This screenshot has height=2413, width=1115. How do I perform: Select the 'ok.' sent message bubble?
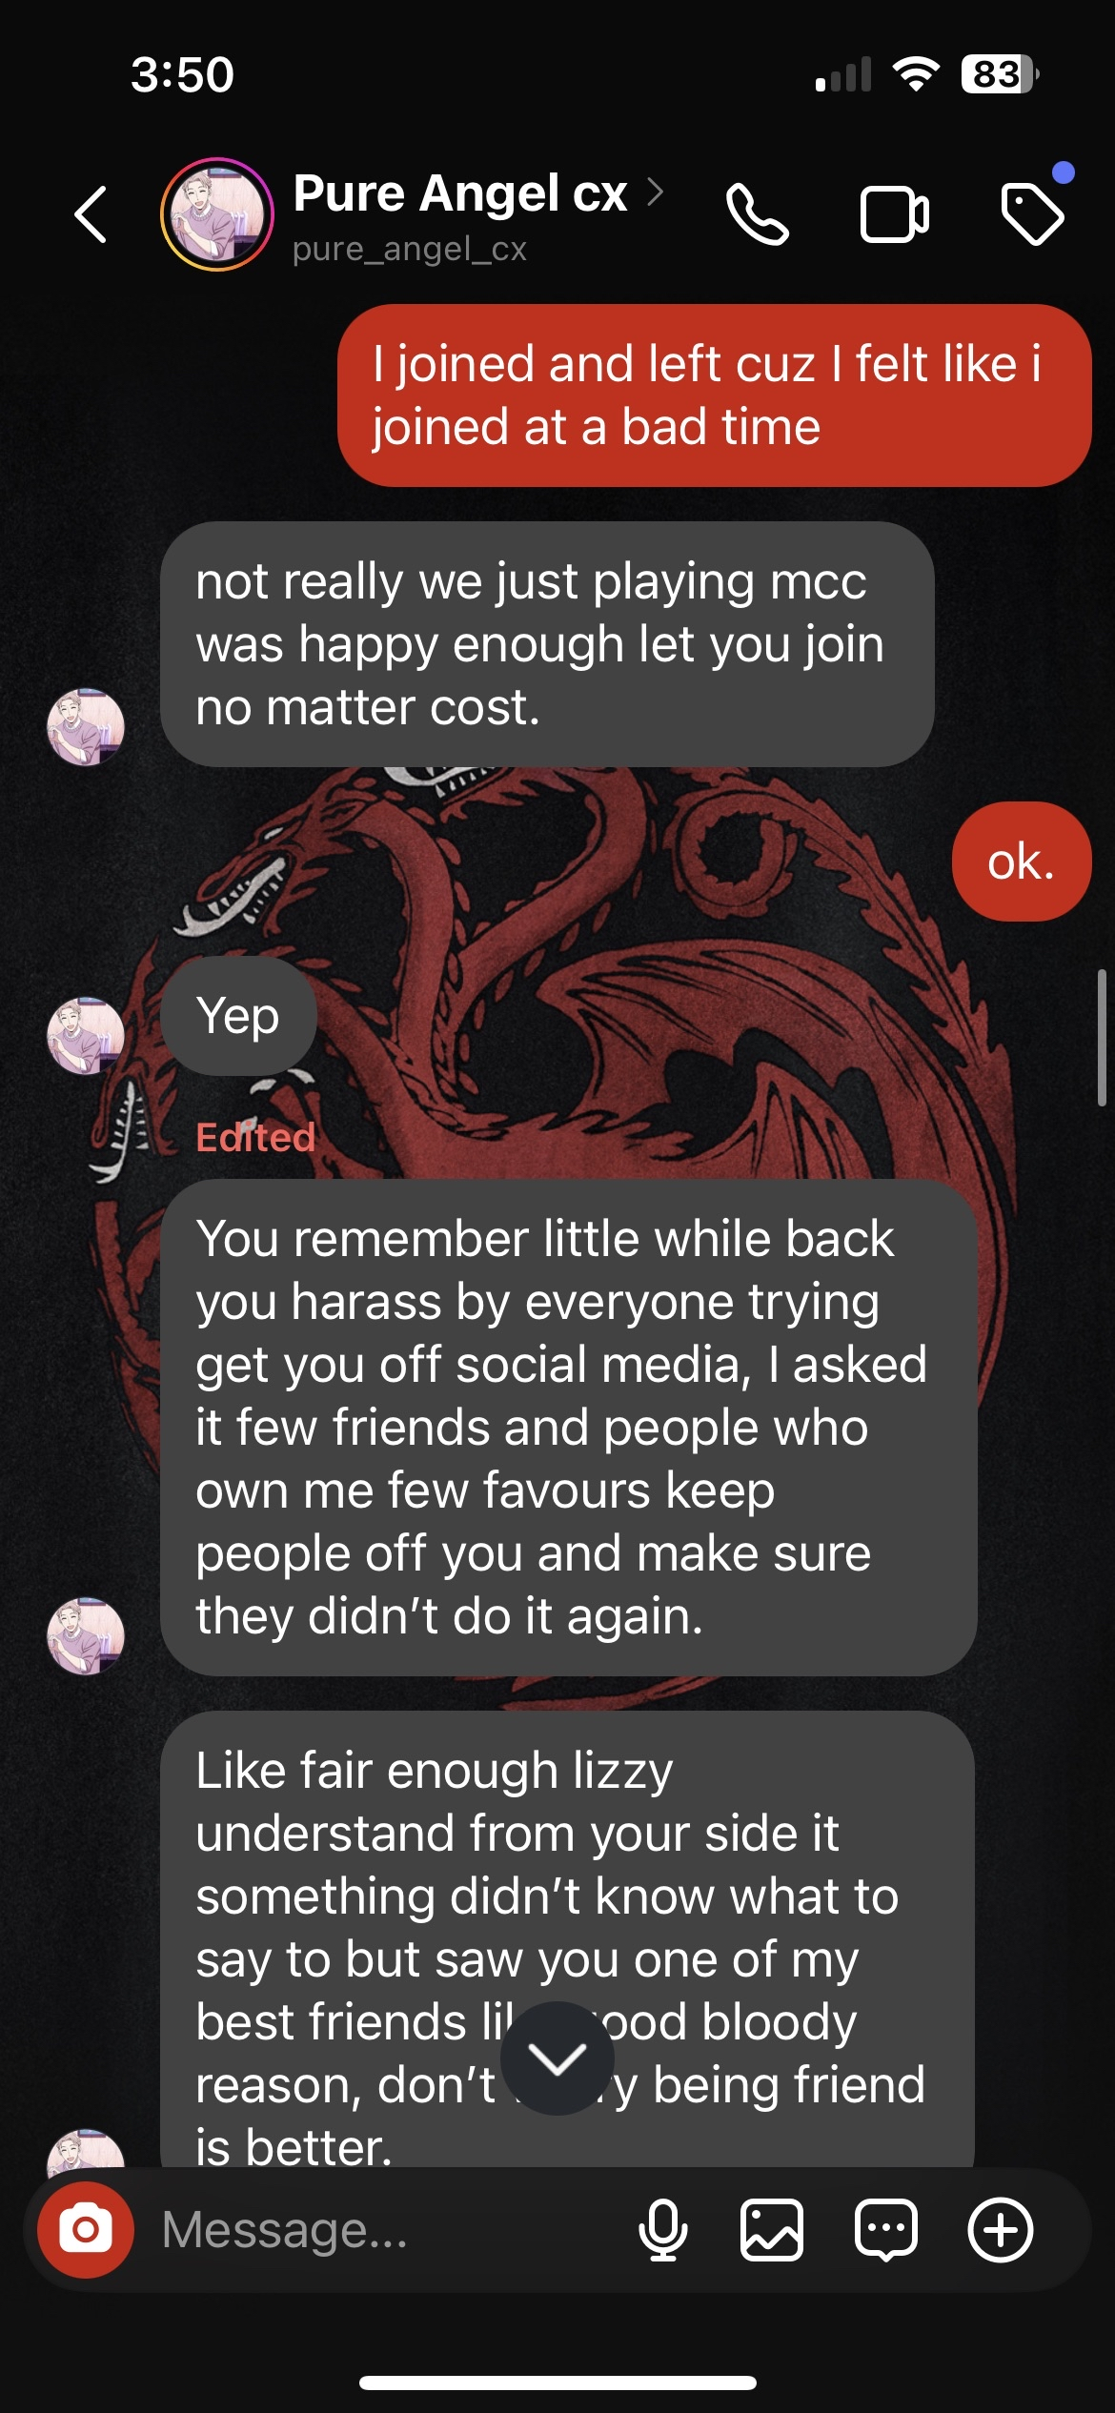click(1022, 862)
